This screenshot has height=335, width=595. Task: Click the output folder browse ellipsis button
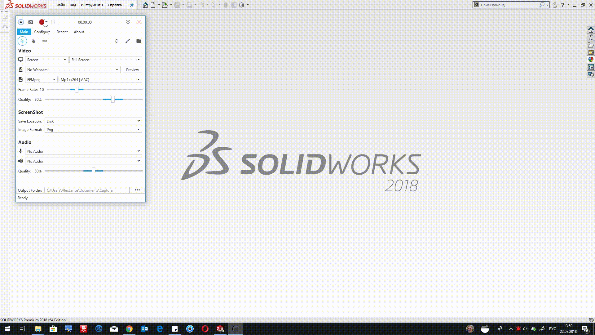coord(137,190)
